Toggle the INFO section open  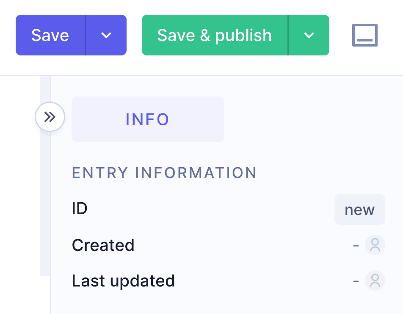(x=147, y=119)
